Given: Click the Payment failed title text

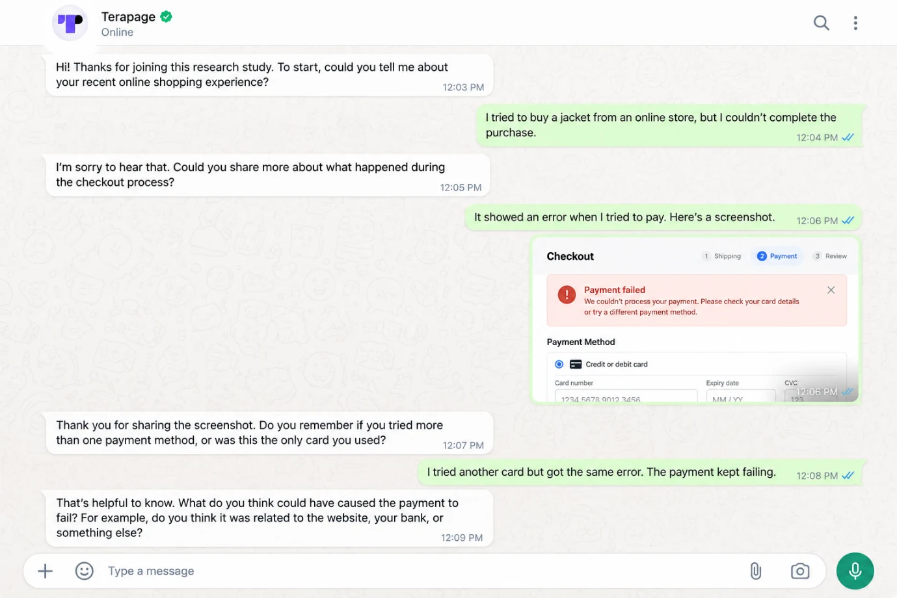Looking at the screenshot, I should point(615,290).
